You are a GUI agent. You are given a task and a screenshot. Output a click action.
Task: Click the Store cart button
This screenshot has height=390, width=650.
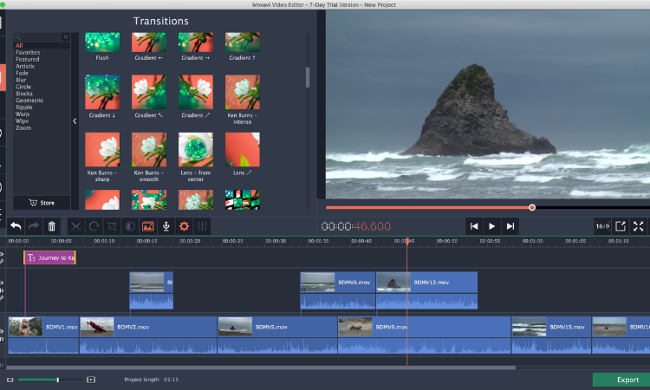42,203
